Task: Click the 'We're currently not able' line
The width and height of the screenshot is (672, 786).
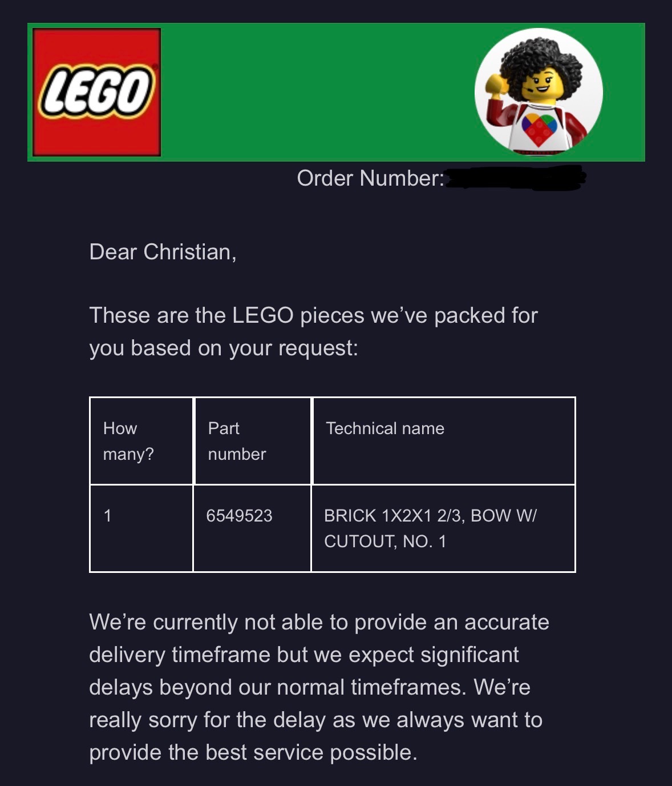Action: pyautogui.click(x=319, y=622)
